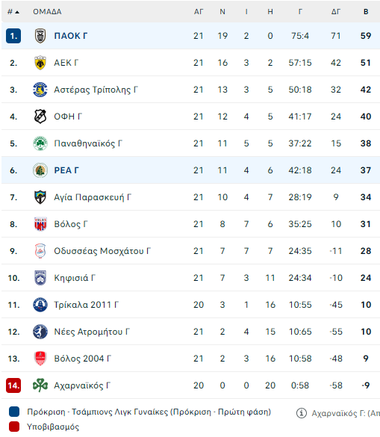Image resolution: width=380 pixels, height=437 pixels.
Task: Click the Βόλος 2004 Γ red shield
Action: pos(40,359)
